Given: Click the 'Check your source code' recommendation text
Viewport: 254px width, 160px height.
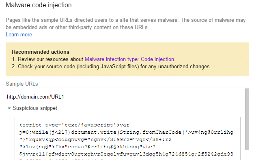Looking at the screenshot, I should pyautogui.click(x=114, y=67).
